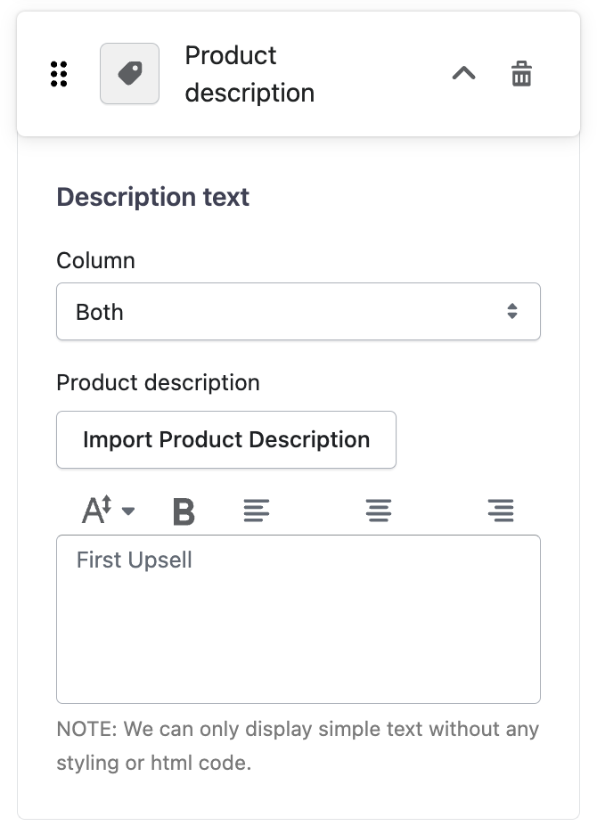597x834 pixels.
Task: Click the Column select up-down arrows
Action: pyautogui.click(x=512, y=312)
